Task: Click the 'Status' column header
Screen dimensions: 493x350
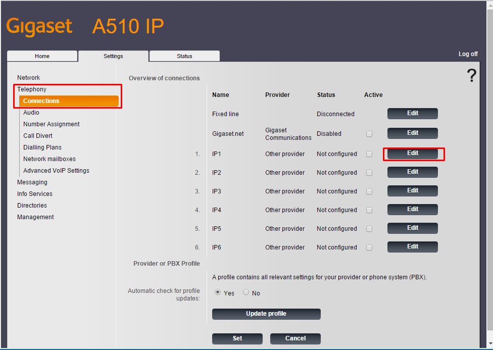Action: pos(326,95)
